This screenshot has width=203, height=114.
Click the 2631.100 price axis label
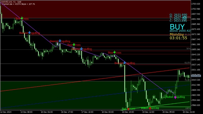[x=196, y=70]
